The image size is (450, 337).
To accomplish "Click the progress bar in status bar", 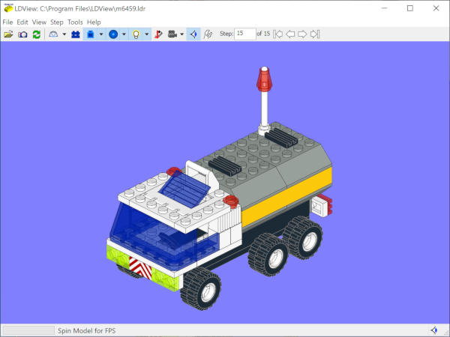I will point(28,330).
